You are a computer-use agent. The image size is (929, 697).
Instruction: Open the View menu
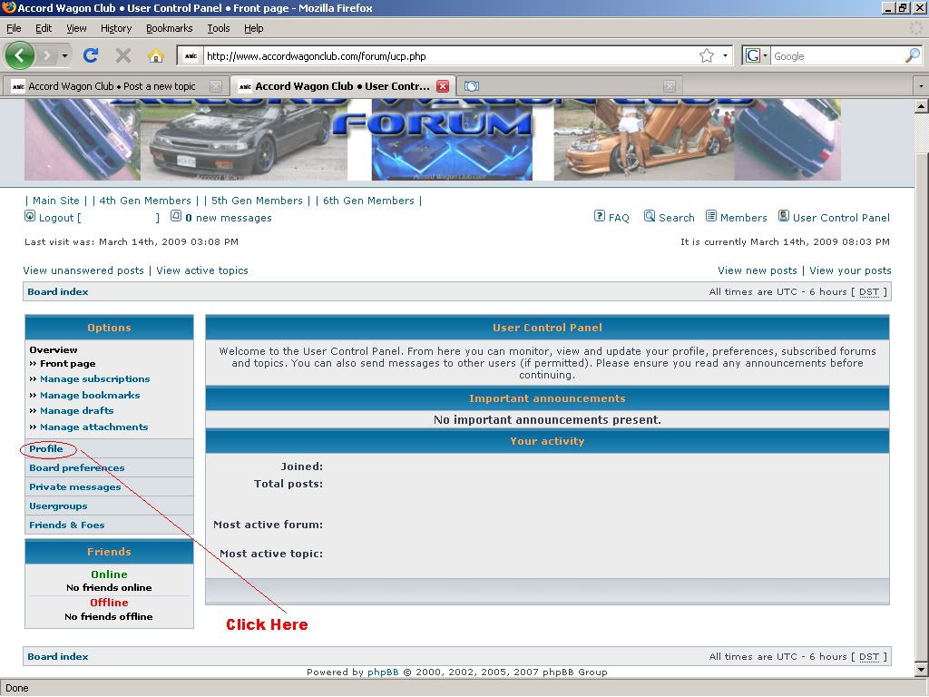[x=76, y=28]
